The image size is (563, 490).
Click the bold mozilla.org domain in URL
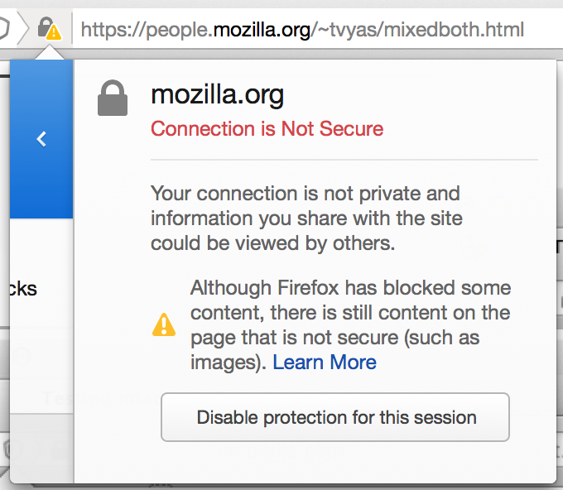click(262, 30)
